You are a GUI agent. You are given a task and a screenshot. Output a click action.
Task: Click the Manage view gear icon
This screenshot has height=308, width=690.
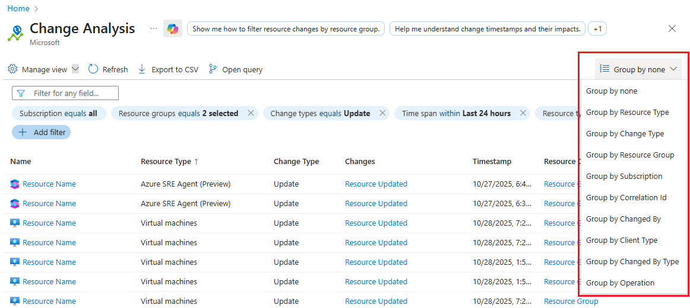click(12, 69)
